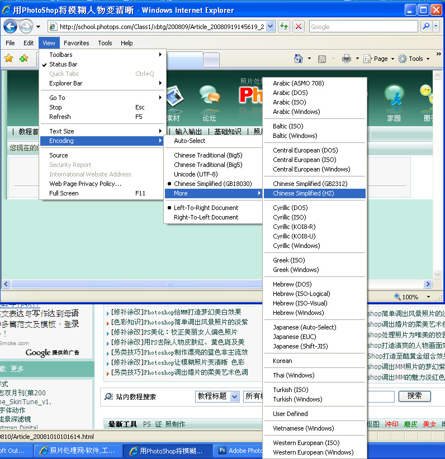Click the Google search input field

tap(363, 27)
